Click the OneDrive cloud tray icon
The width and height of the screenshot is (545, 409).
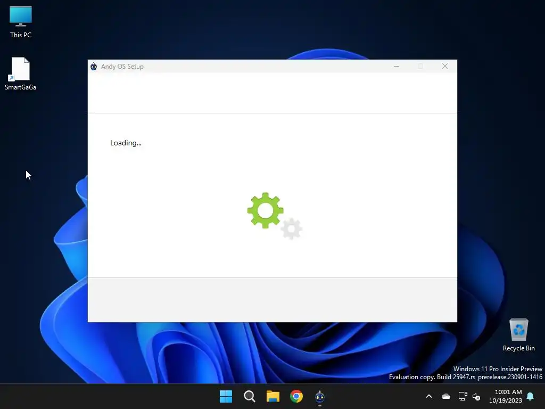pyautogui.click(x=446, y=396)
